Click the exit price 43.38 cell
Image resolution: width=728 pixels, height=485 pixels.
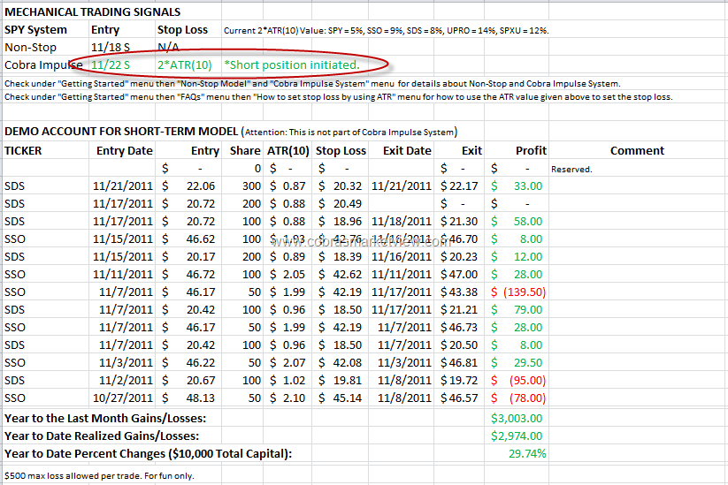pyautogui.click(x=459, y=292)
